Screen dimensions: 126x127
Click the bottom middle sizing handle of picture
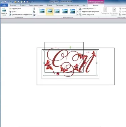tap(70, 75)
